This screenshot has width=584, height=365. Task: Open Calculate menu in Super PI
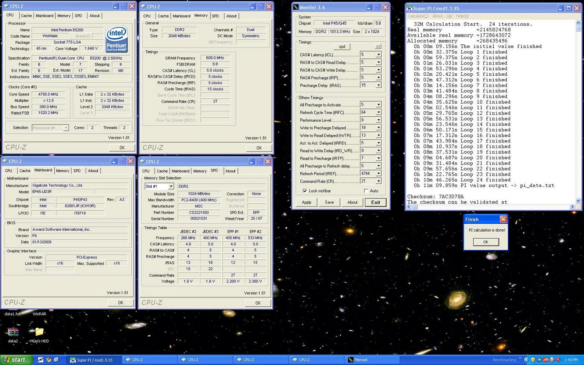pos(418,16)
